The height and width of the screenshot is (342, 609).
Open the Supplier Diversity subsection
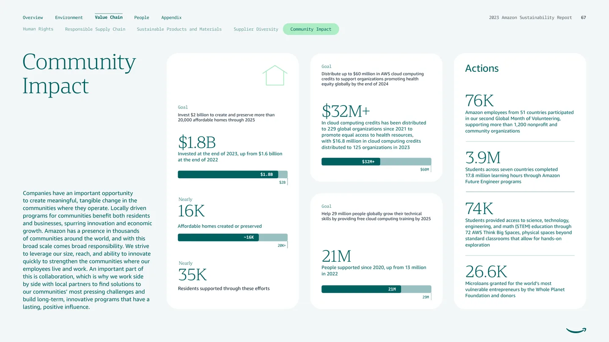[x=256, y=29]
